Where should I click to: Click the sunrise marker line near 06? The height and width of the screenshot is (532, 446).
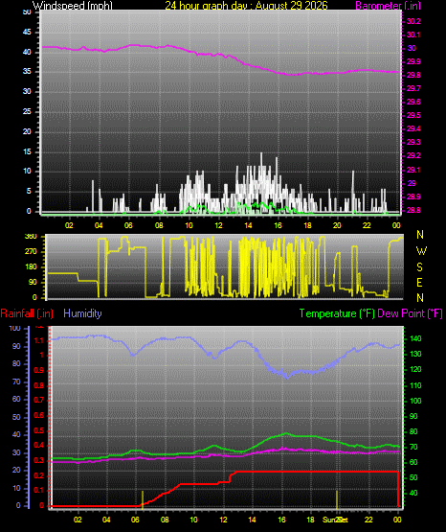143,499
